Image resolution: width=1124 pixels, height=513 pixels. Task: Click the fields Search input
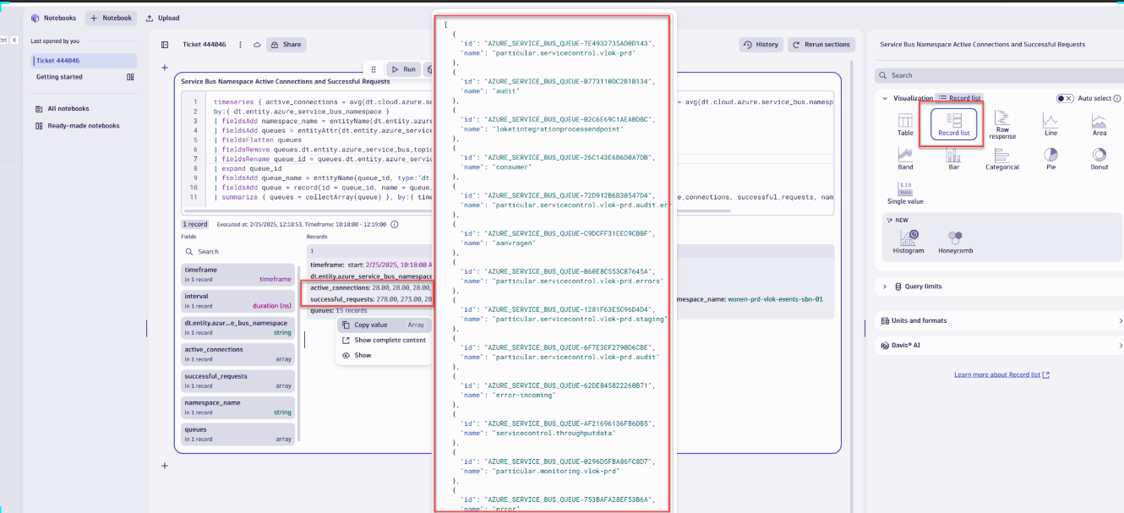[x=237, y=251]
